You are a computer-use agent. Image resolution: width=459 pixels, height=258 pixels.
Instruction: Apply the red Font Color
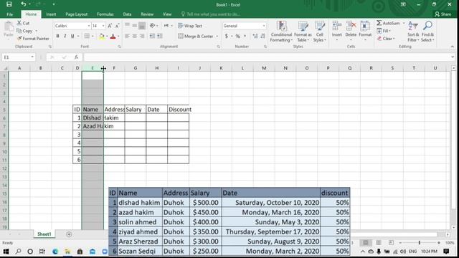click(113, 36)
